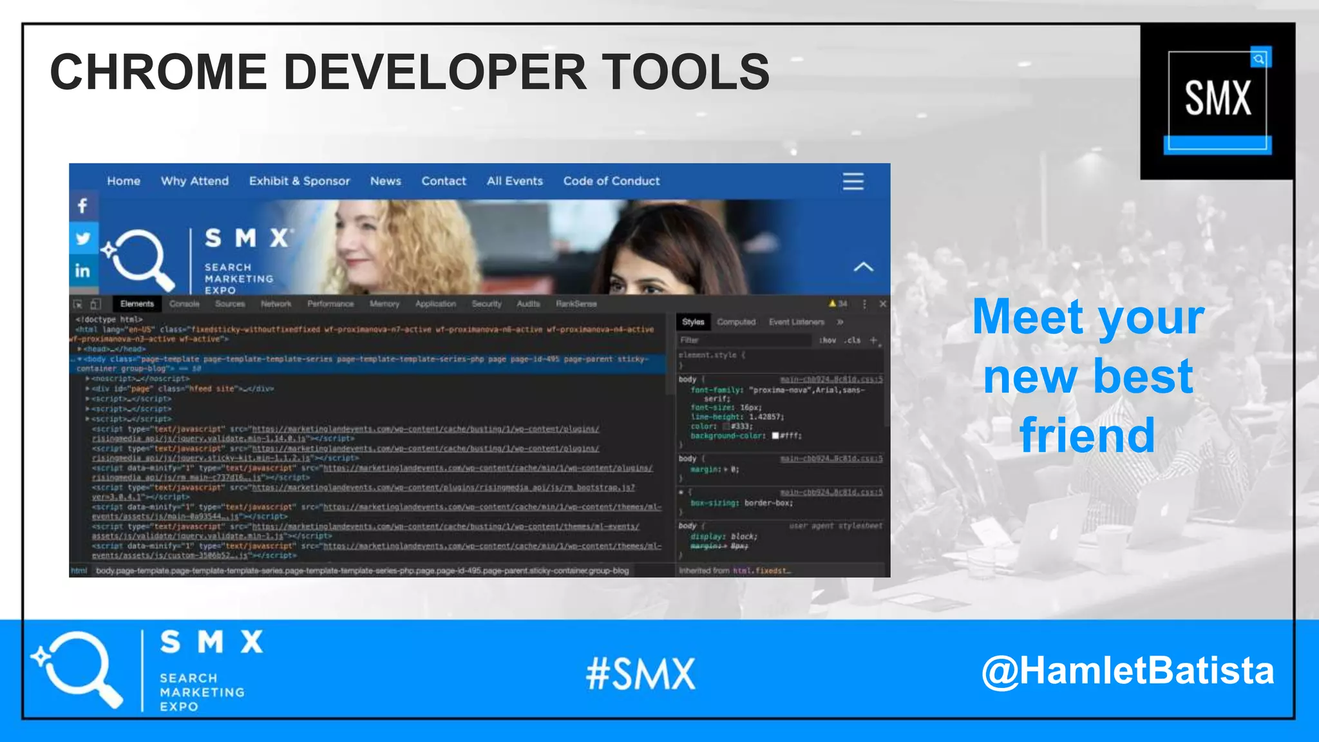Select the body.page-template breadcrumb
This screenshot has height=742, width=1319.
pos(363,571)
